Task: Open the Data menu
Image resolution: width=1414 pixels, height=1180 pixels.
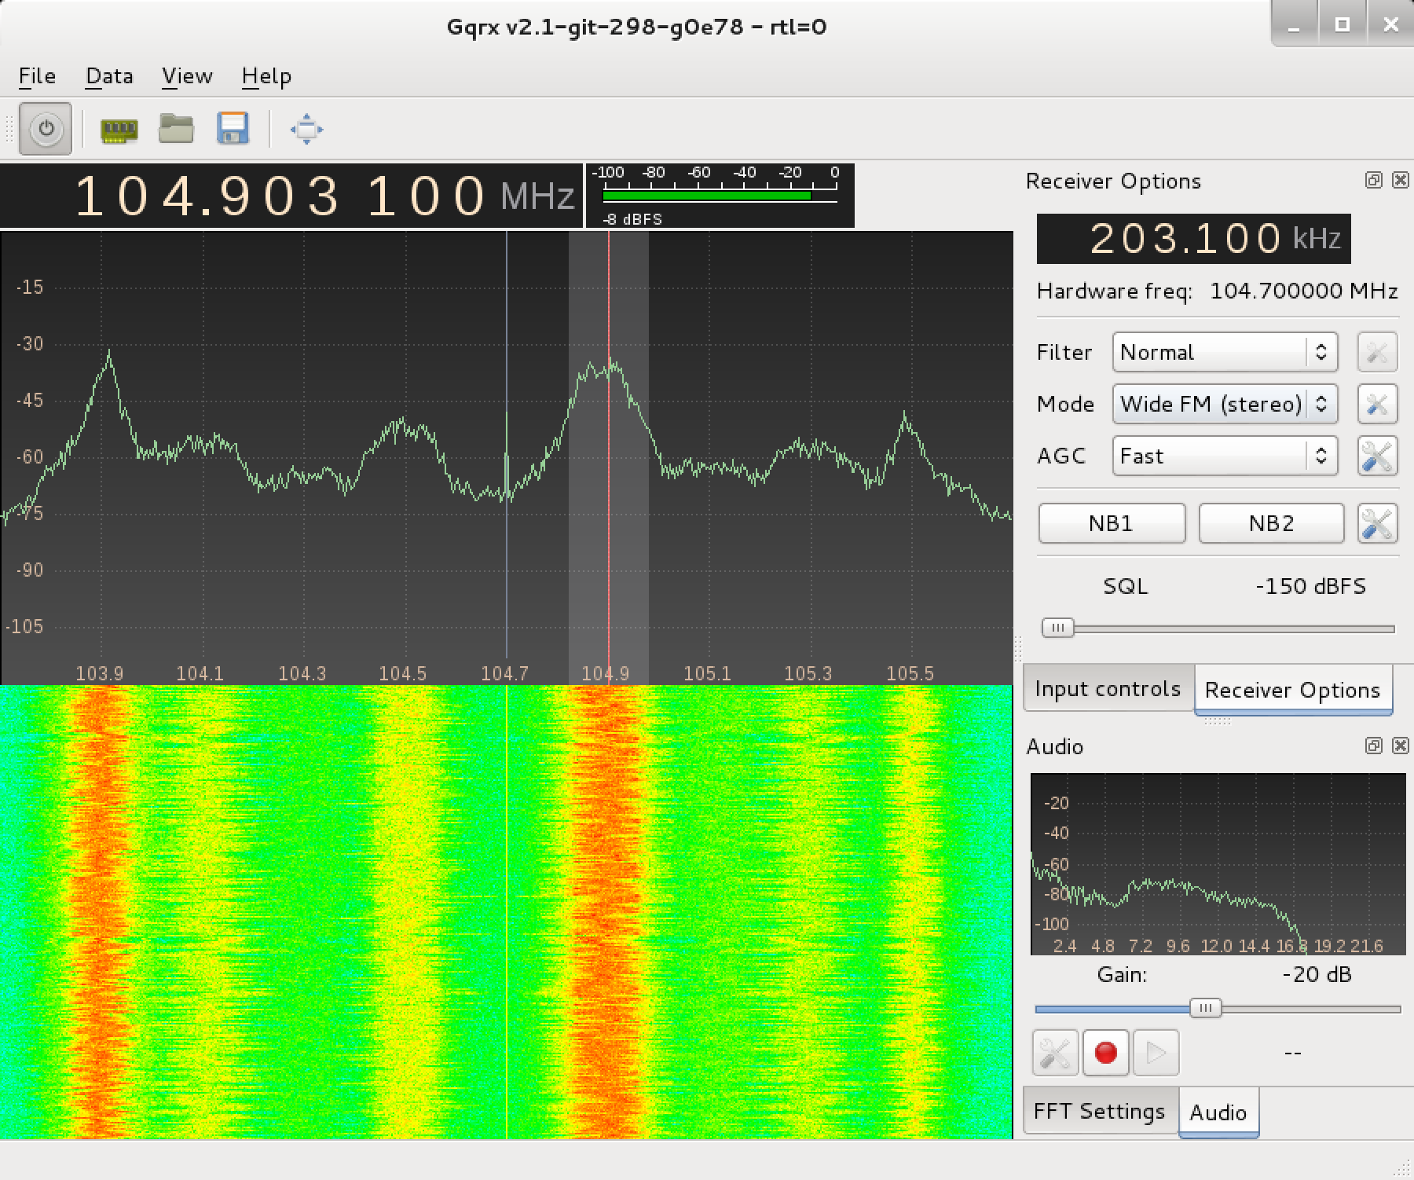Action: pos(109,75)
